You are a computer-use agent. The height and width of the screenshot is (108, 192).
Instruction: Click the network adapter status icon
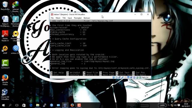pos(119,77)
